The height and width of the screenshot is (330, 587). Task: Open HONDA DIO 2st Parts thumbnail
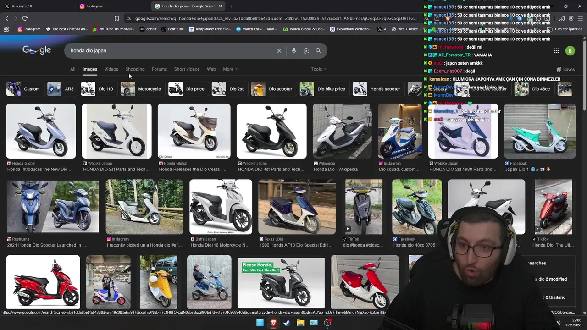click(116, 131)
